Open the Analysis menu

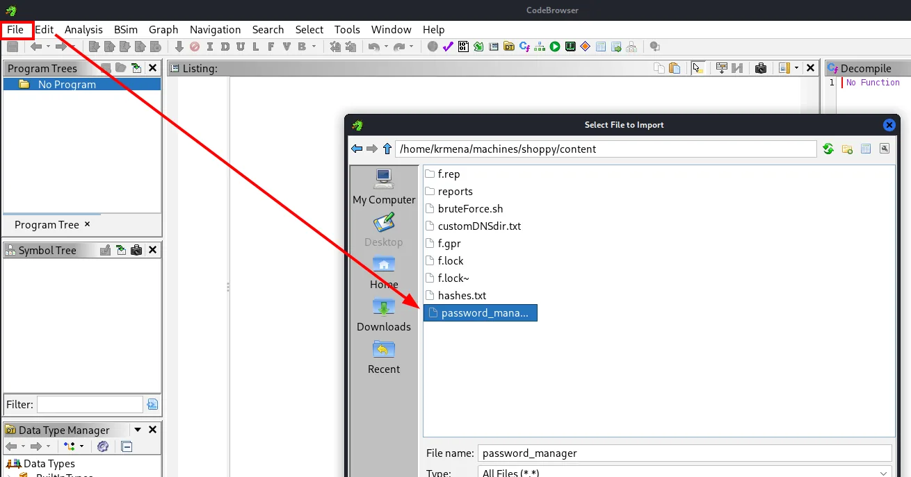83,29
